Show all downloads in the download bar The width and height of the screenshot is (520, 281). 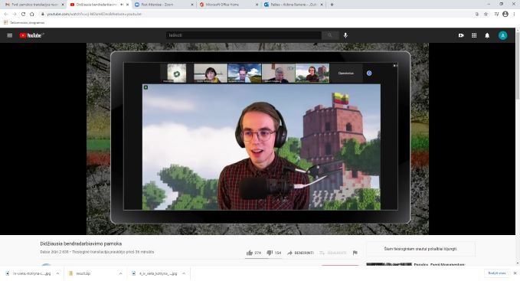[497, 273]
